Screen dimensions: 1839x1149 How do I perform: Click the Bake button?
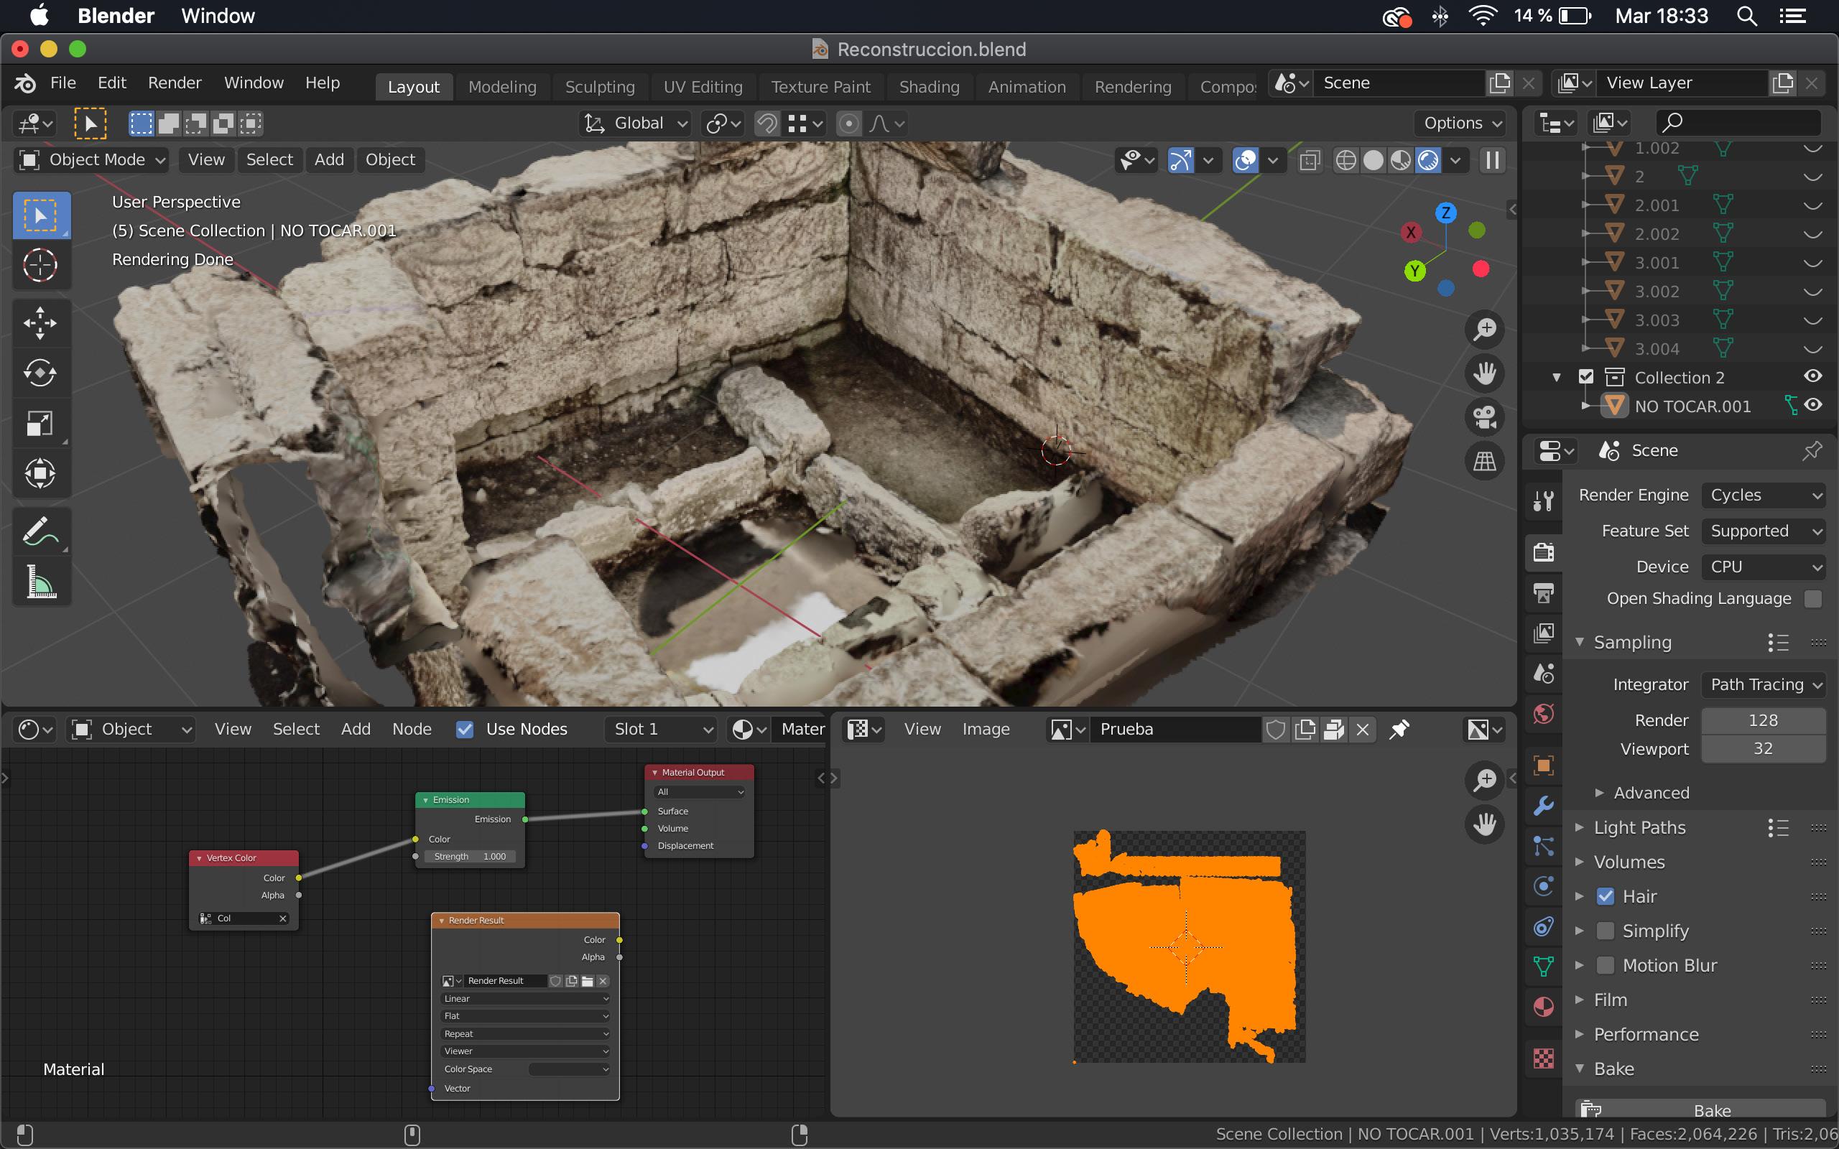(1700, 1110)
